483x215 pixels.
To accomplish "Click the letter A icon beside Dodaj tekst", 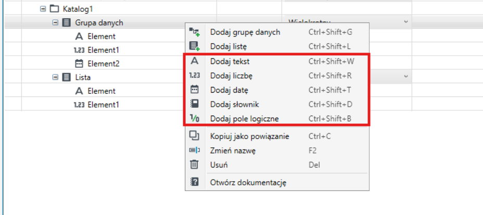I will click(x=194, y=61).
